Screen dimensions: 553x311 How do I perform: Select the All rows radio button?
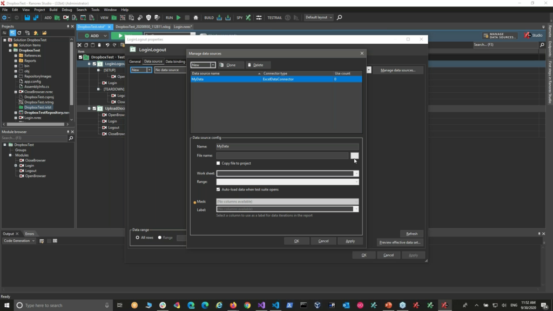(x=138, y=238)
